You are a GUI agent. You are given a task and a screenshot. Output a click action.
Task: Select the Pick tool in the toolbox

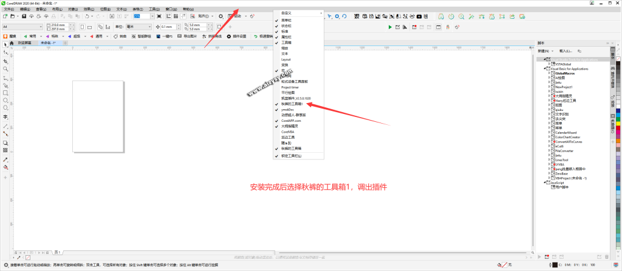[5, 45]
